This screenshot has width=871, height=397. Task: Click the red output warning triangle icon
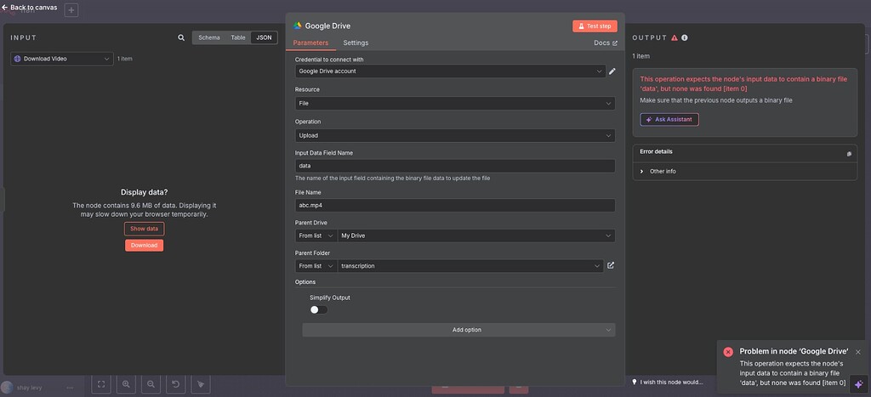[675, 37]
